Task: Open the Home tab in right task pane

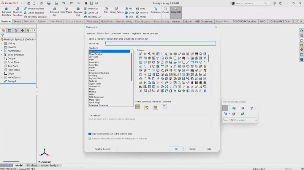Action: 302,31
